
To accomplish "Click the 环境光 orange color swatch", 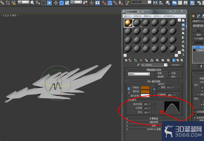I will pos(145,88).
